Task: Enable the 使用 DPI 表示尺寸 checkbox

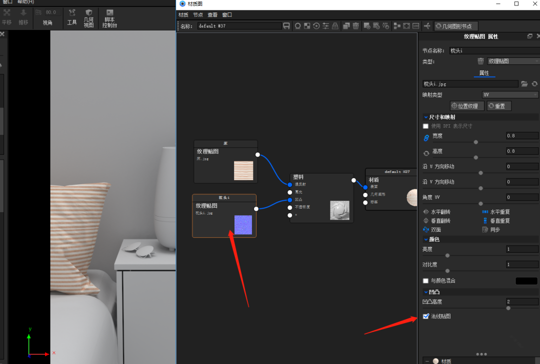Action: tap(426, 126)
